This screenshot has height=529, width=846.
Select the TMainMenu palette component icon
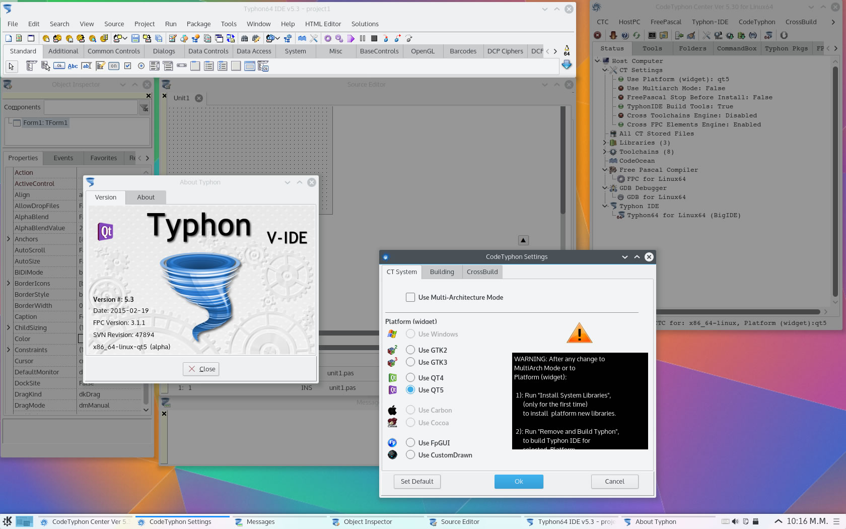pos(31,65)
